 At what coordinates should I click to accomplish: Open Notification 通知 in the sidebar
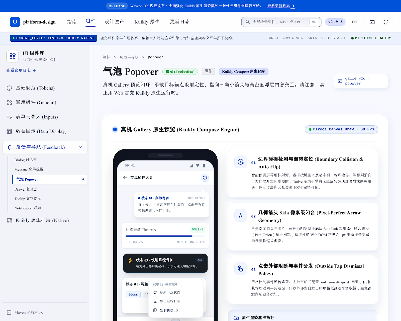[28, 208]
